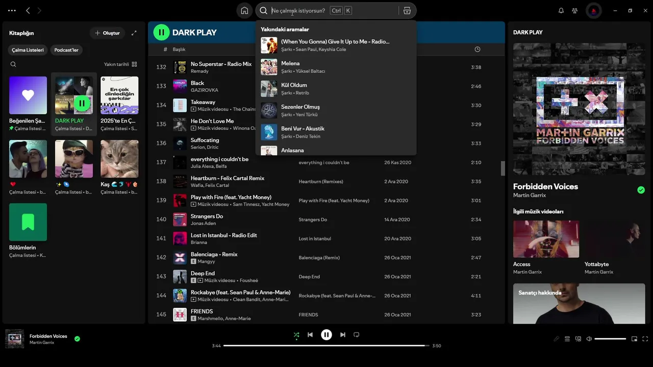Mute audio using the speaker icon
The height and width of the screenshot is (367, 653).
pos(589,339)
